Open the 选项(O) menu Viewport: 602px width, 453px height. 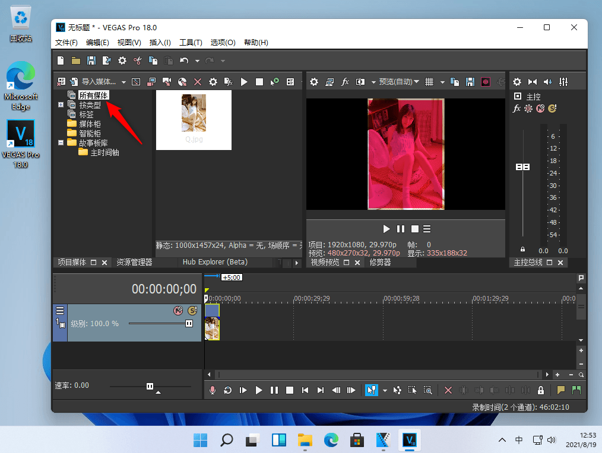(x=223, y=43)
